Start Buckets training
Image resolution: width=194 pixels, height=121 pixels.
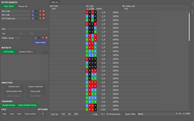point(9,105)
